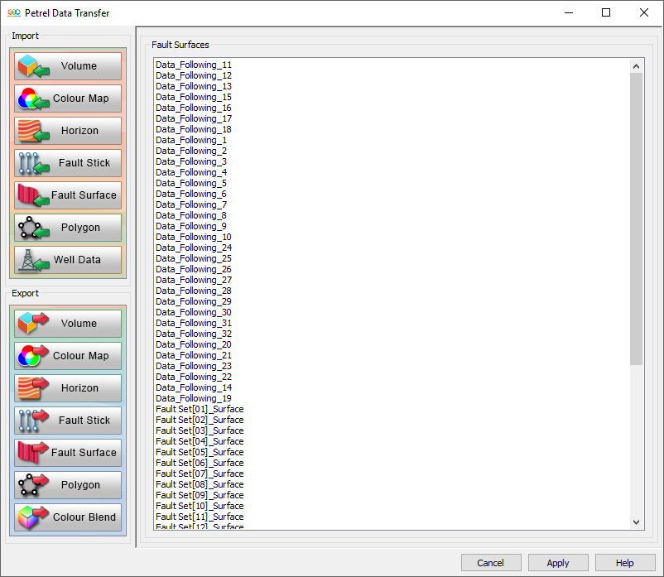This screenshot has height=577, width=664.
Task: Select Data_Following_27 in the list
Action: pyautogui.click(x=194, y=280)
